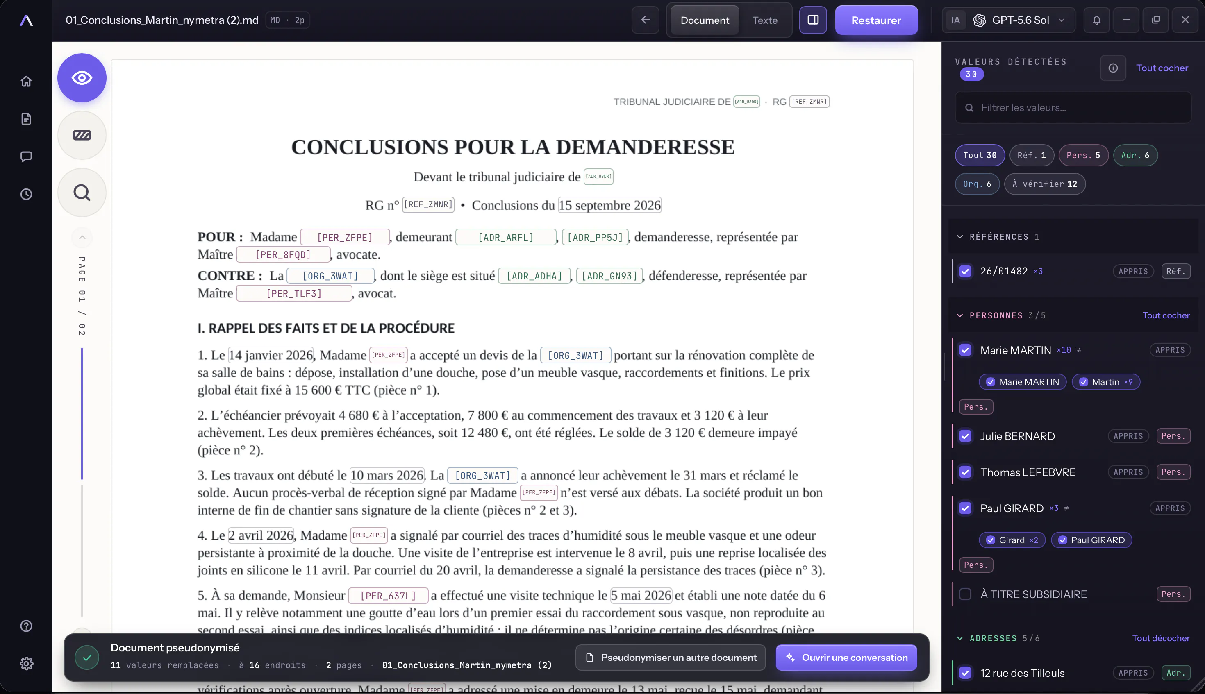Open the GPT-5.6 Sol model dropdown
Viewport: 1205px width, 694px height.
click(x=1009, y=20)
